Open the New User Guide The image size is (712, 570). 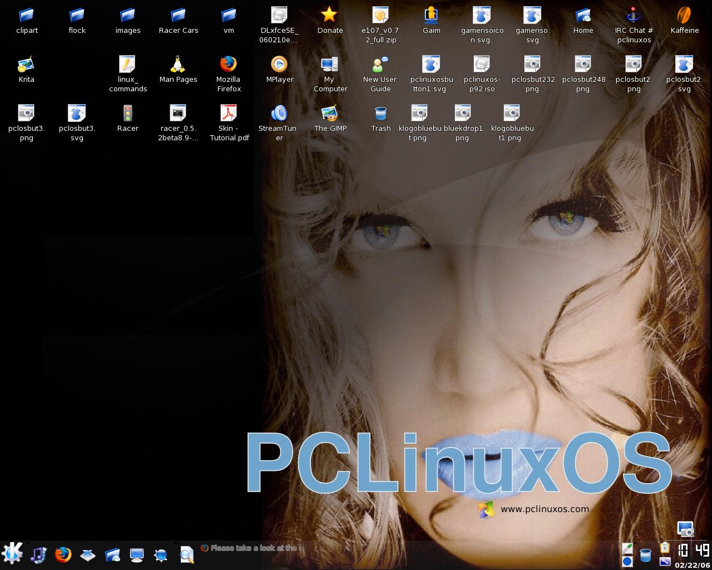click(x=380, y=65)
